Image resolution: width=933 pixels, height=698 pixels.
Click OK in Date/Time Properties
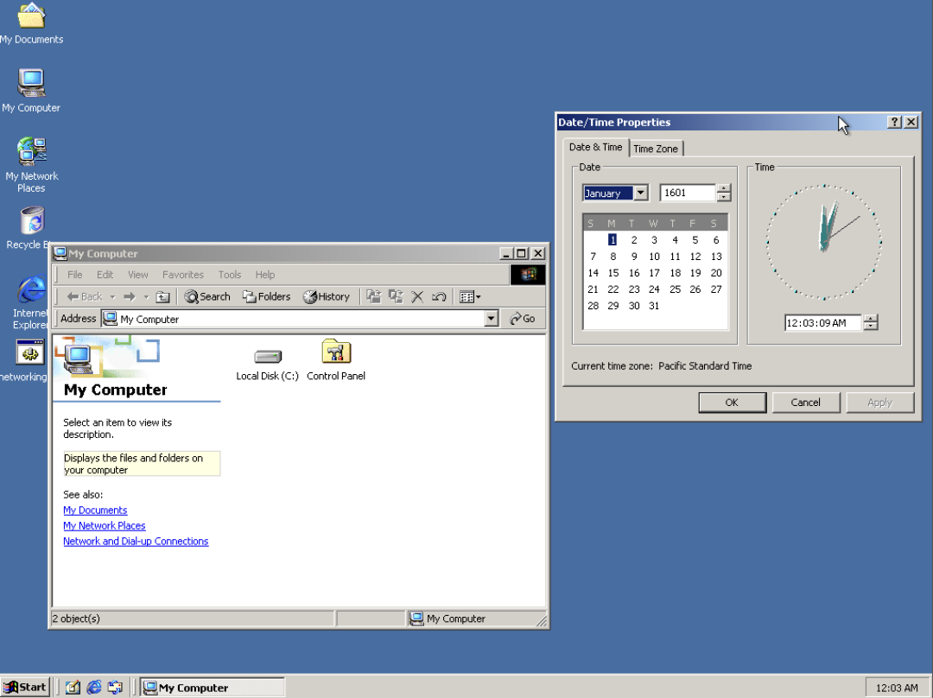[732, 403]
